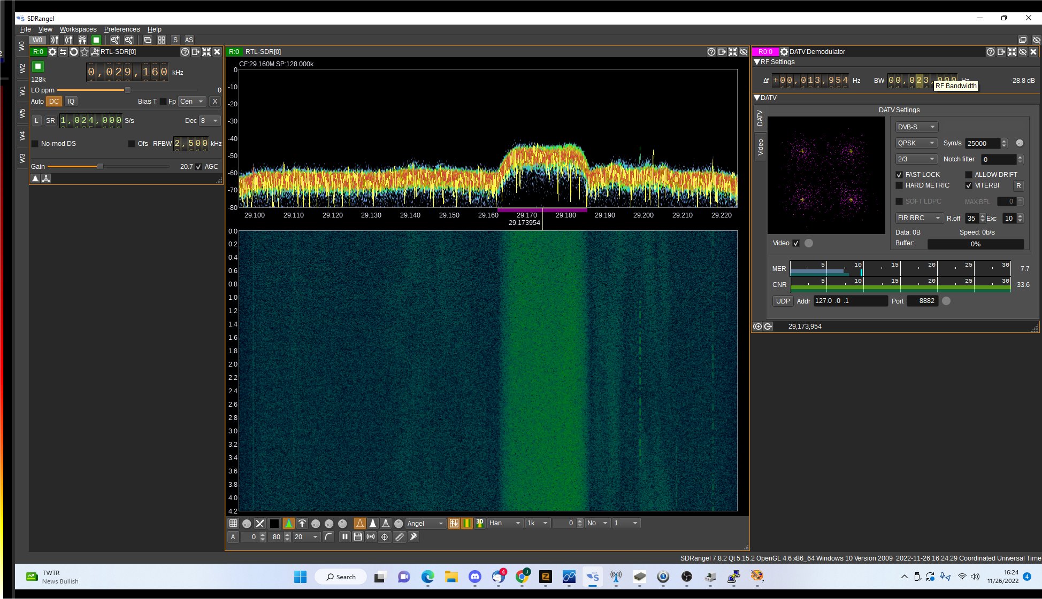Toggle the Bias T checkbox
This screenshot has height=599, width=1042.
tap(163, 102)
